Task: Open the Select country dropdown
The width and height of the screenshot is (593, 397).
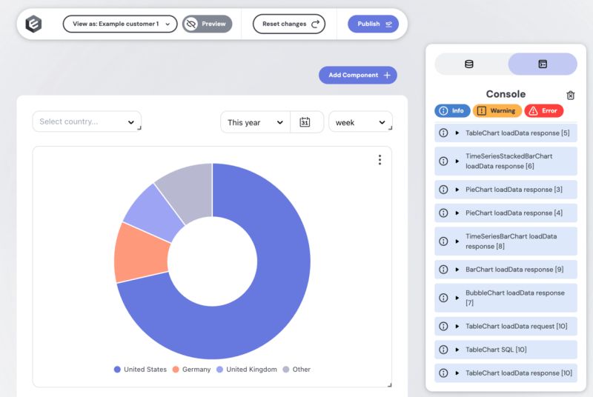Action: 87,121
